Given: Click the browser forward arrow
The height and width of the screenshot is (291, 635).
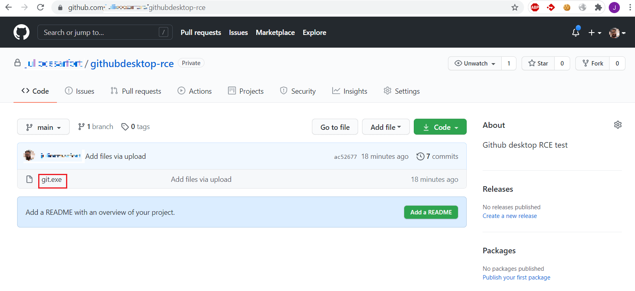Looking at the screenshot, I should tap(24, 7).
